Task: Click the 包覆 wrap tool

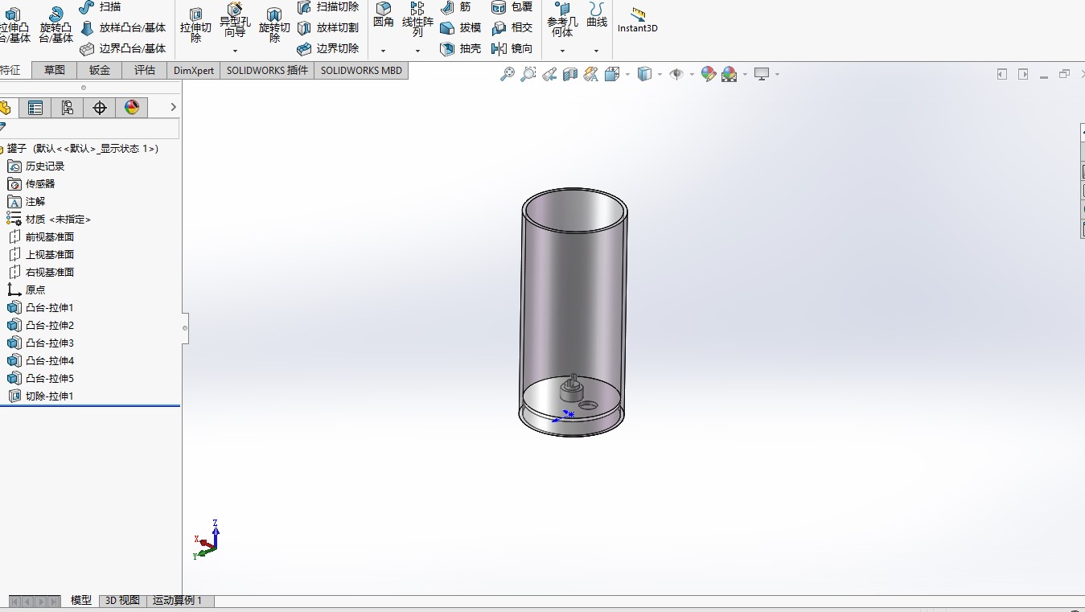Action: pyautogui.click(x=512, y=6)
